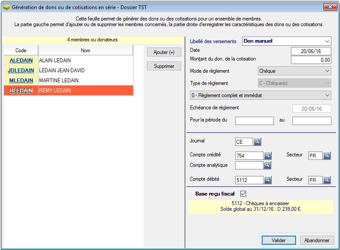Click the search icon next to Journal field
The image size is (340, 250).
(x=257, y=142)
